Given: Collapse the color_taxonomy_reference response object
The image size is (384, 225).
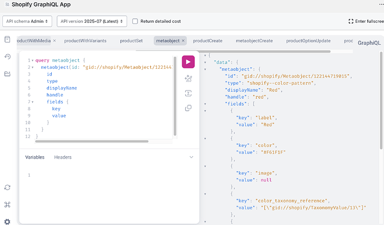Looking at the screenshot, I should (205, 194).
